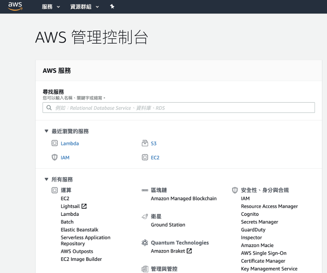Click the 區塊鏈 blockchain category icon
The image size is (327, 273).
[x=145, y=190]
